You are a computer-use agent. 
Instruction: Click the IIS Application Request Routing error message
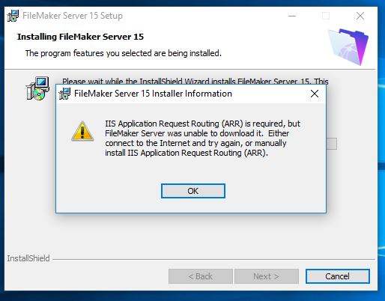coord(202,138)
